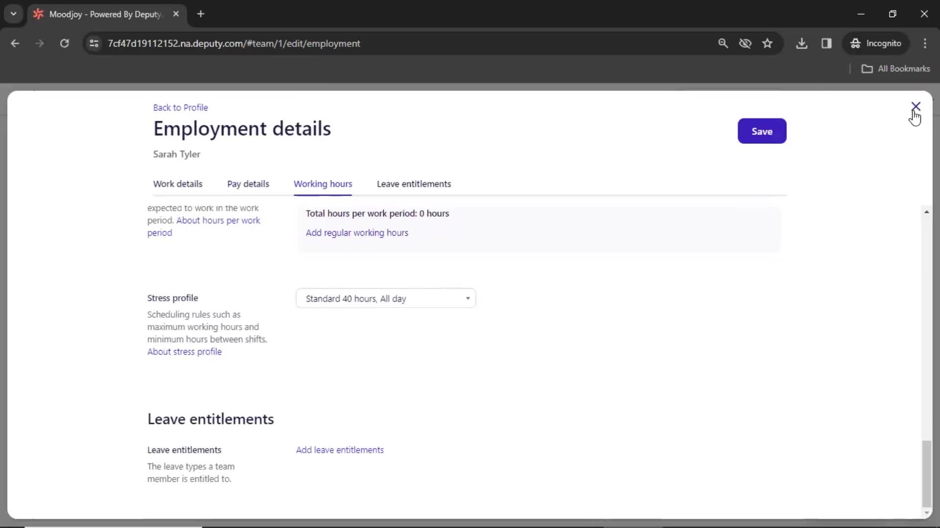Open a new browser tab

pos(201,14)
